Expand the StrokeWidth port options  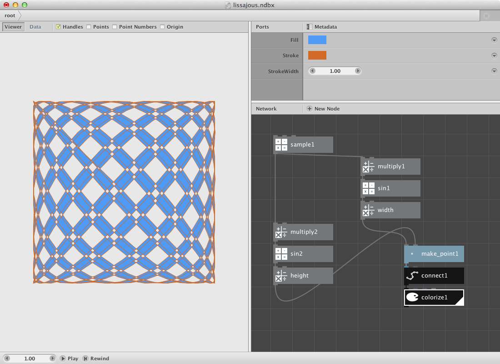click(494, 71)
